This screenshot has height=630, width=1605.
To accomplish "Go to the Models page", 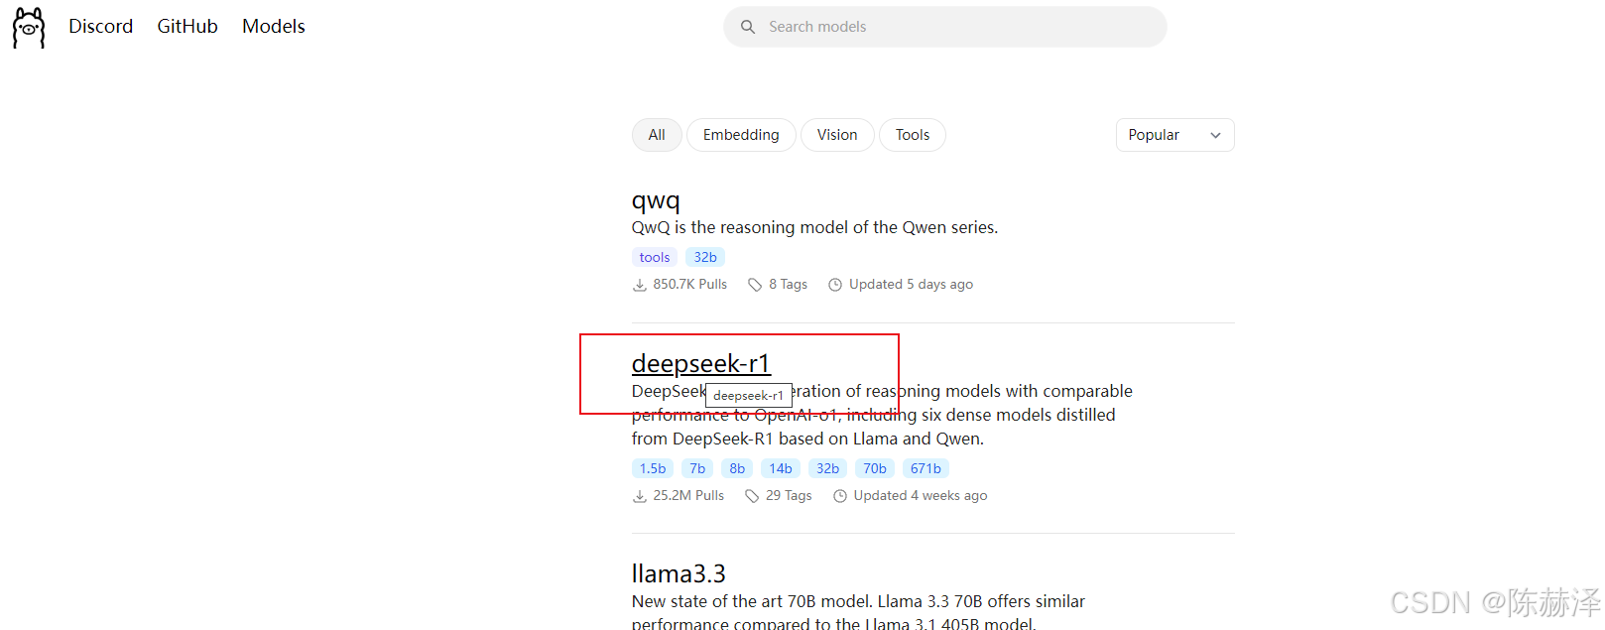I will pos(274,27).
